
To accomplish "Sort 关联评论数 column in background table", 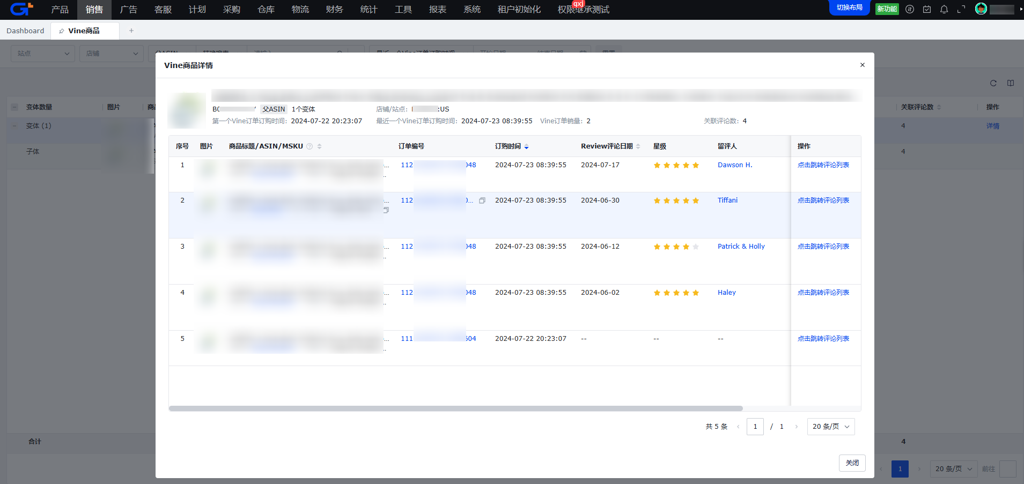I will click(939, 107).
